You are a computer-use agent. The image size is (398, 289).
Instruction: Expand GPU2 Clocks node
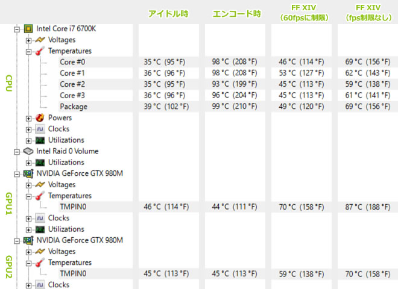[28, 285]
